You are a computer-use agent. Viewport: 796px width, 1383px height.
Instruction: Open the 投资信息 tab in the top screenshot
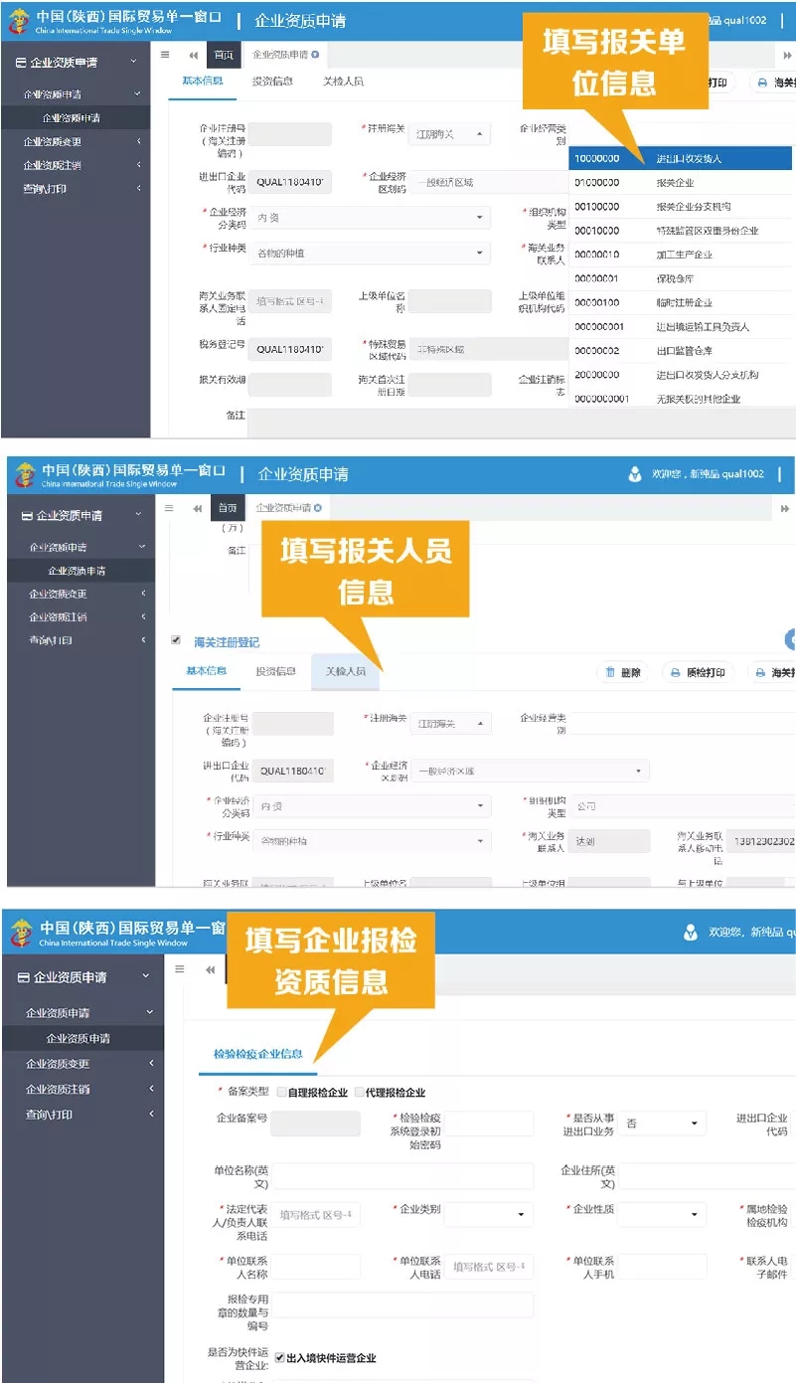point(272,82)
